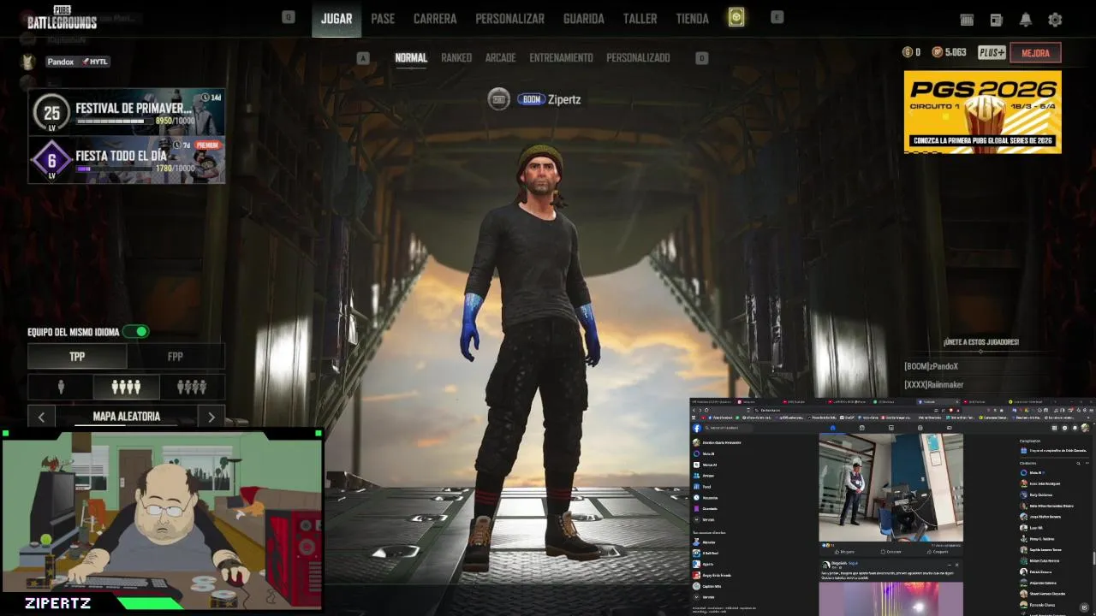Open the GUARIDA tab
This screenshot has height=616, width=1096.
click(x=584, y=19)
